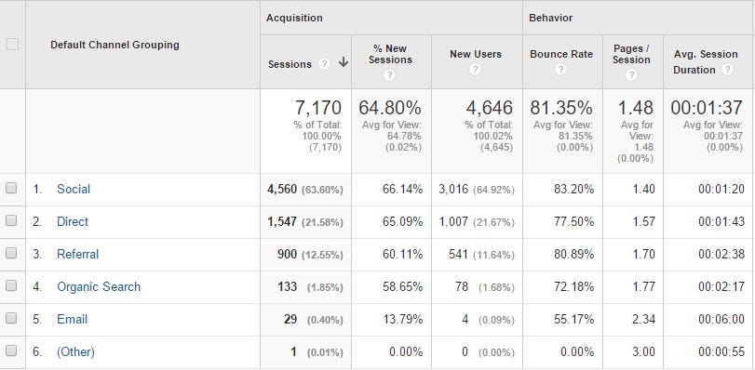Click help icon under % New Sessions
This screenshot has width=755, height=370.
click(x=389, y=75)
